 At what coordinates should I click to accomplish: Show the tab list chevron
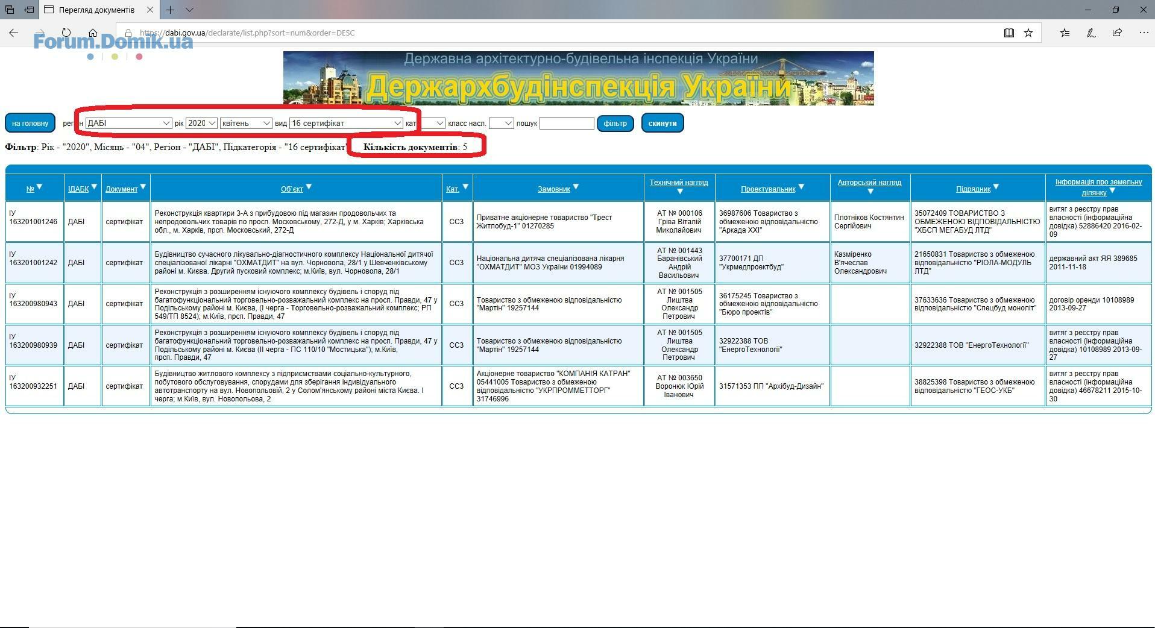[x=189, y=10]
